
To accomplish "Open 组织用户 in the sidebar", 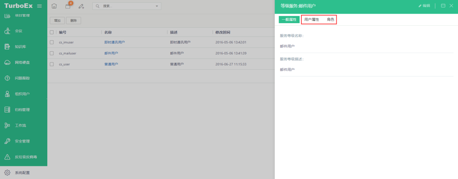I will [23, 94].
